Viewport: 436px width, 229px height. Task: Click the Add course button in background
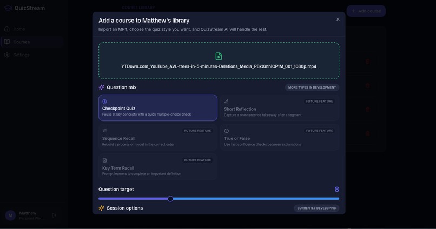pos(366,11)
